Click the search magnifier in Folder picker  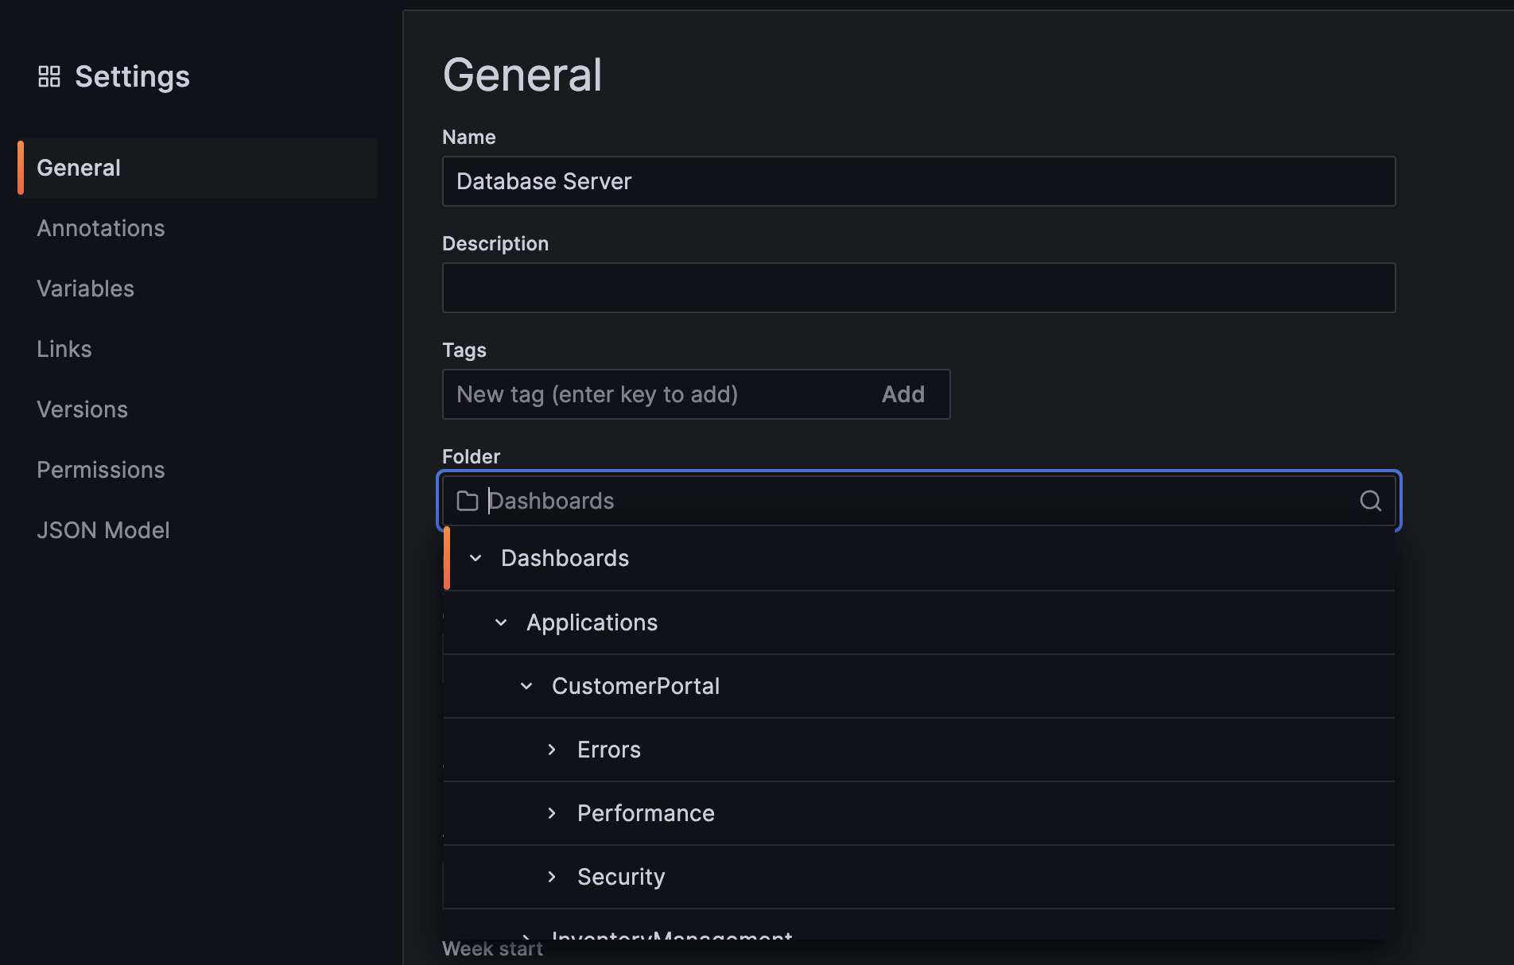[x=1370, y=501]
